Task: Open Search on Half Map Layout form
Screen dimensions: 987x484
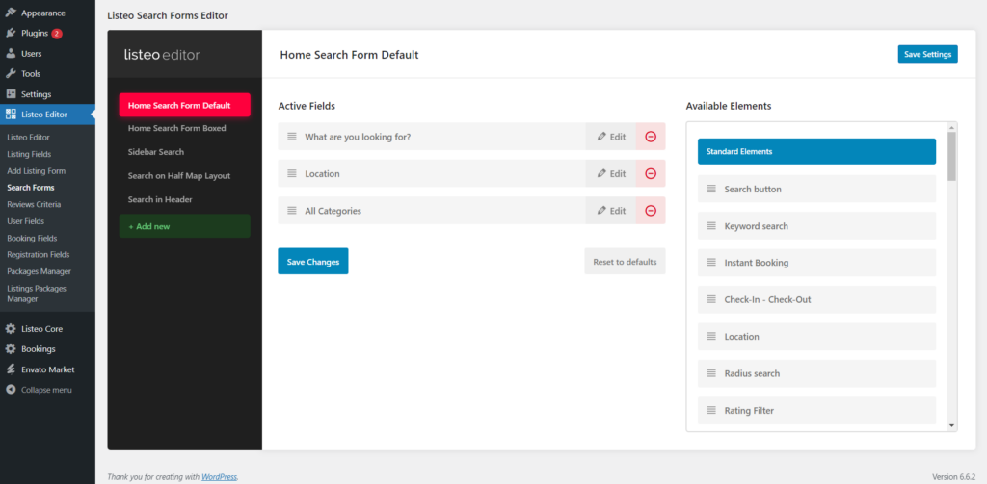Action: pyautogui.click(x=178, y=176)
